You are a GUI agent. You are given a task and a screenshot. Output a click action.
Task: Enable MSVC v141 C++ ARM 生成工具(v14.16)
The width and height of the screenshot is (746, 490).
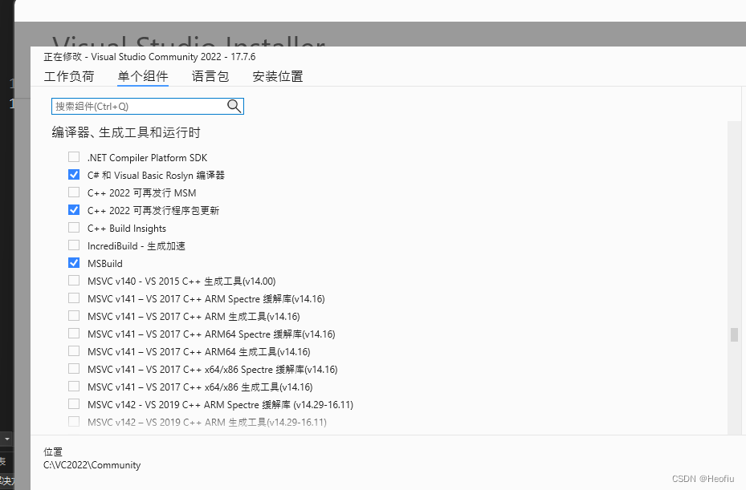tap(74, 316)
